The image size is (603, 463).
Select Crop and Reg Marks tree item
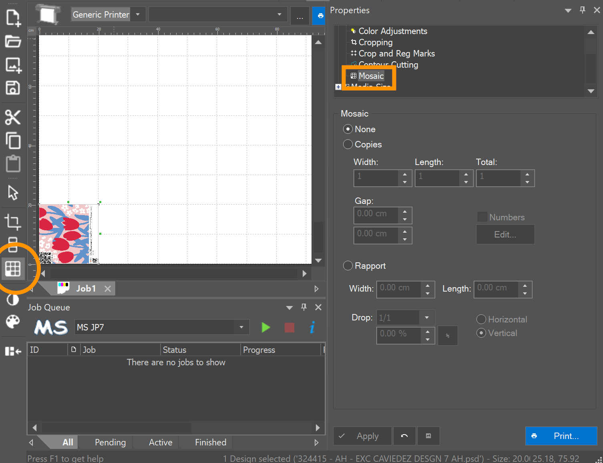[x=396, y=53]
